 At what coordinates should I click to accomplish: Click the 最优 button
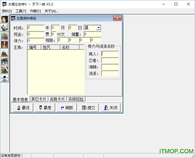pyautogui.click(x=23, y=108)
